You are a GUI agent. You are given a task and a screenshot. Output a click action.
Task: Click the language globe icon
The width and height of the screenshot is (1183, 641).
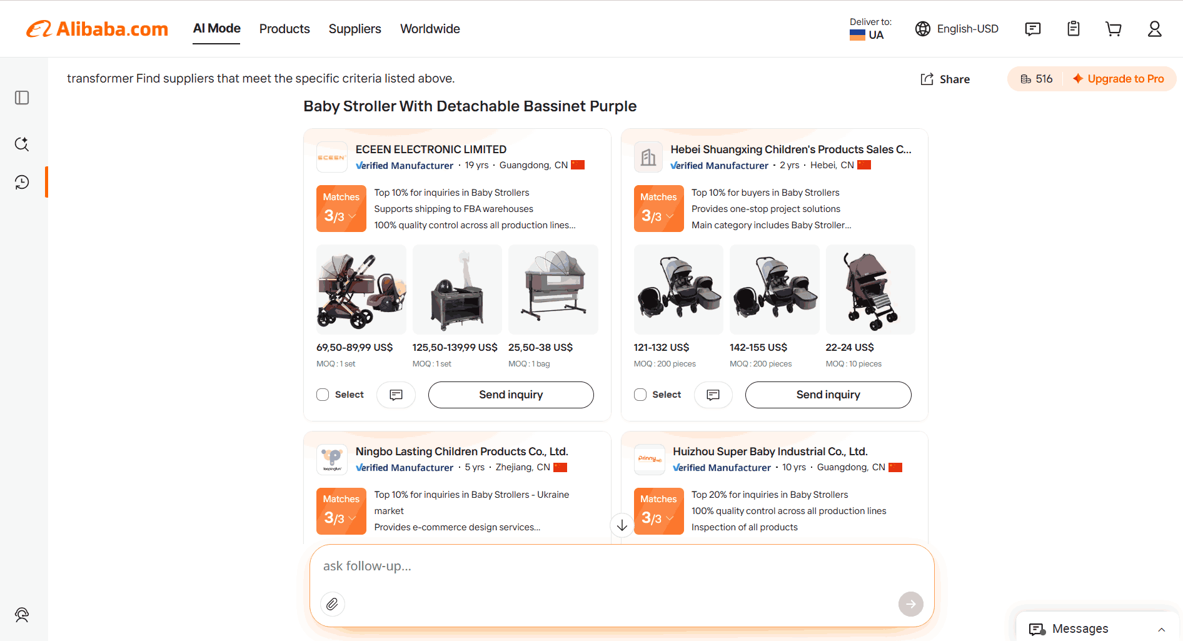(x=923, y=29)
